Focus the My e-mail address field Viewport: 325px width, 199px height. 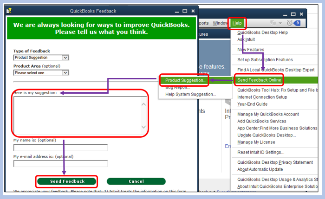coord(60,164)
